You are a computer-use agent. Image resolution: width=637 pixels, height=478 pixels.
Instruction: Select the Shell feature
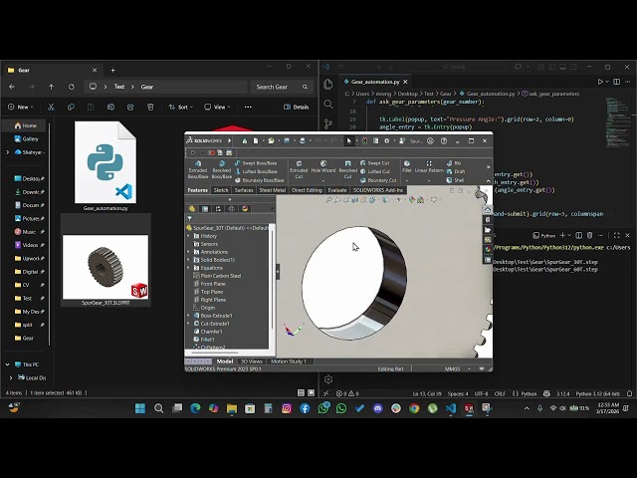click(455, 180)
